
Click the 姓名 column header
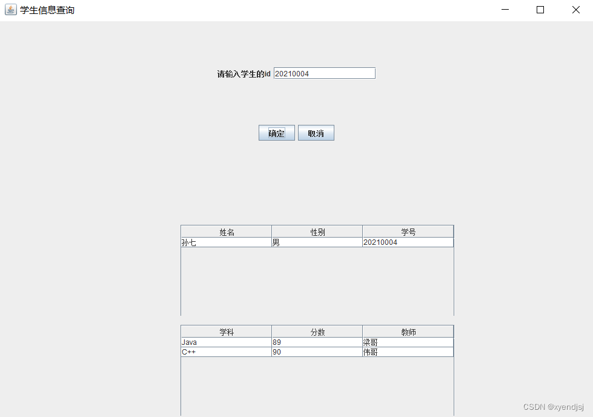[x=226, y=232]
